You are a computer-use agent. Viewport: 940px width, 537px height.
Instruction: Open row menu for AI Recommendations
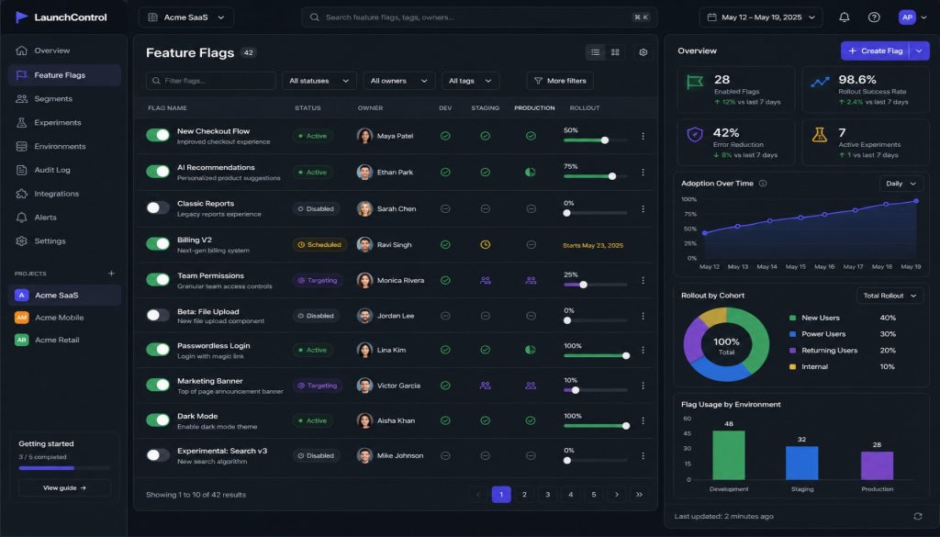[x=643, y=172]
